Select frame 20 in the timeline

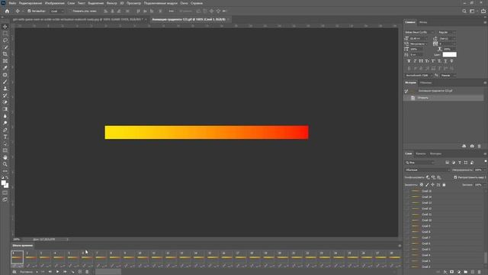pos(282,258)
